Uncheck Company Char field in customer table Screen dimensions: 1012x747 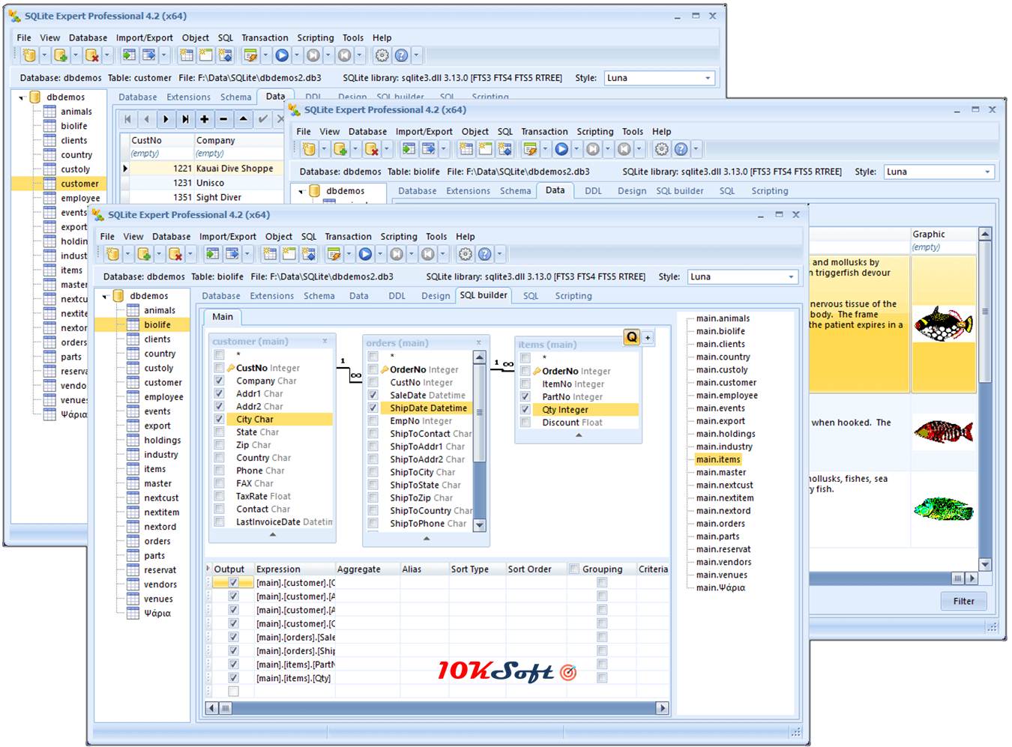coord(219,381)
